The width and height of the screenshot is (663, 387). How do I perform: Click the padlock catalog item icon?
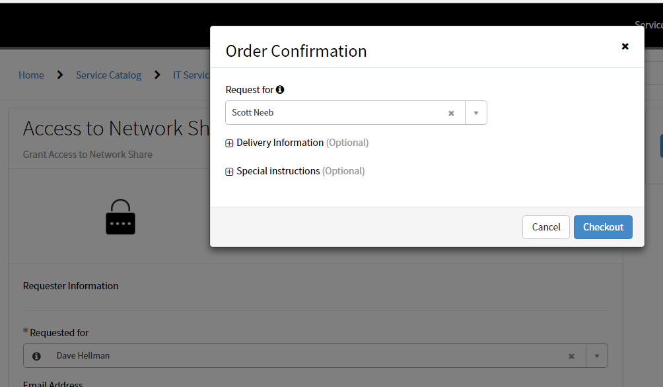click(120, 217)
